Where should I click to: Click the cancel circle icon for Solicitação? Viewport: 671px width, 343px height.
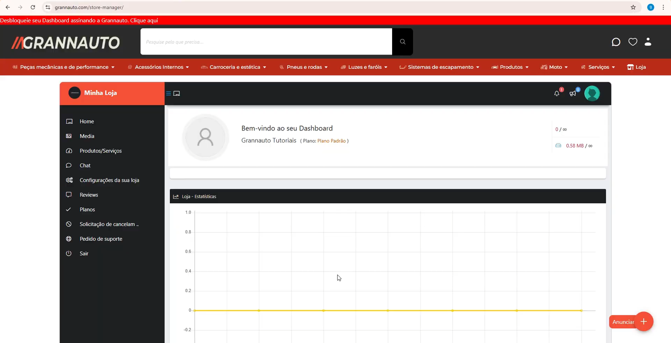[69, 224]
